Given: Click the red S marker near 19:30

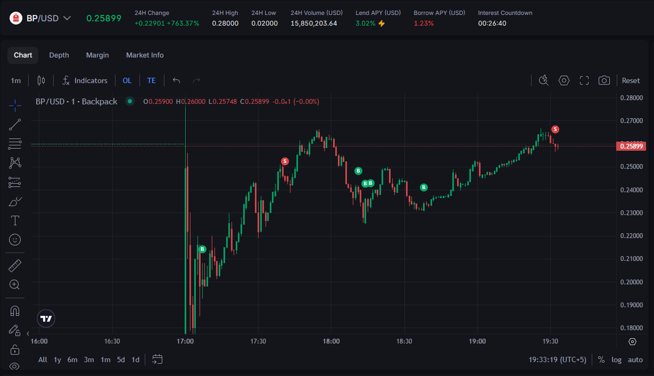Looking at the screenshot, I should [x=555, y=129].
